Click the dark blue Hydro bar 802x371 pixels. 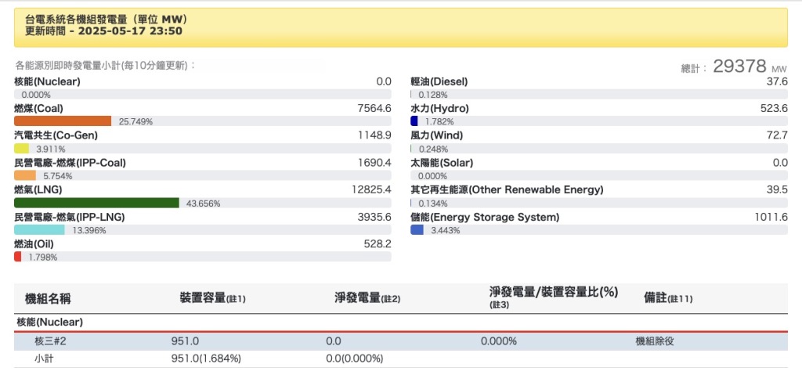(414, 121)
